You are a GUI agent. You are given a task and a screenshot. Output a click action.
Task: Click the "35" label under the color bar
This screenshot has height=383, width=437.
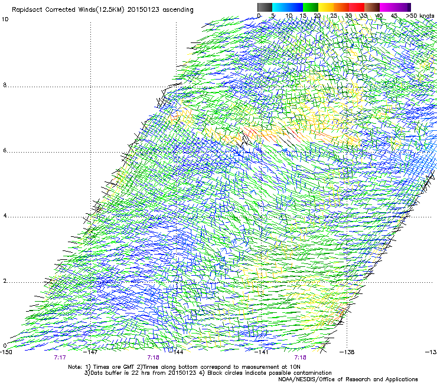click(364, 15)
